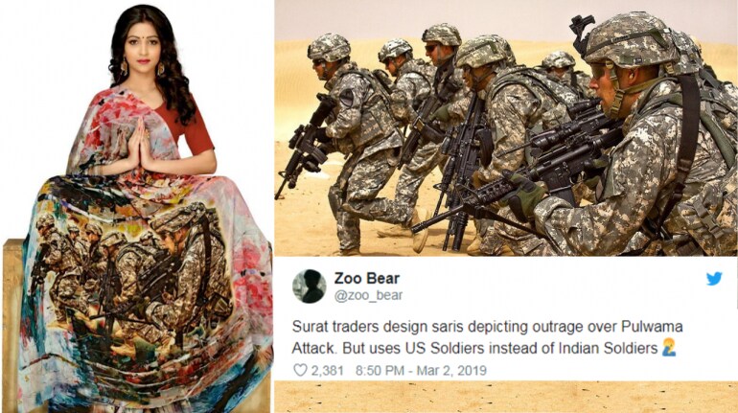Image resolution: width=738 pixels, height=413 pixels.
Task: Click the soldier print on the saree
Action: (x=136, y=273)
